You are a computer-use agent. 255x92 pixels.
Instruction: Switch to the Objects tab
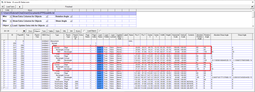tap(37, 31)
